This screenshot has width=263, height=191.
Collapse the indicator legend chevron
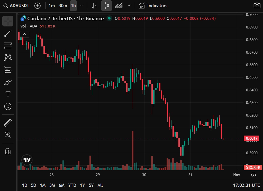click(x=25, y=34)
